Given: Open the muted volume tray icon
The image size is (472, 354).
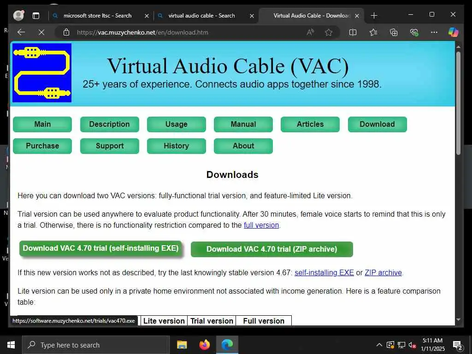Looking at the screenshot, I should coord(413,345).
